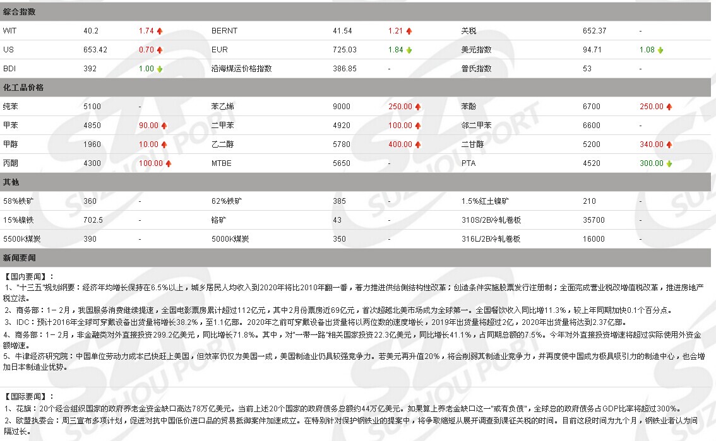Click the 5000K煤炭 price 350
The width and height of the screenshot is (716, 441).
coord(339,239)
